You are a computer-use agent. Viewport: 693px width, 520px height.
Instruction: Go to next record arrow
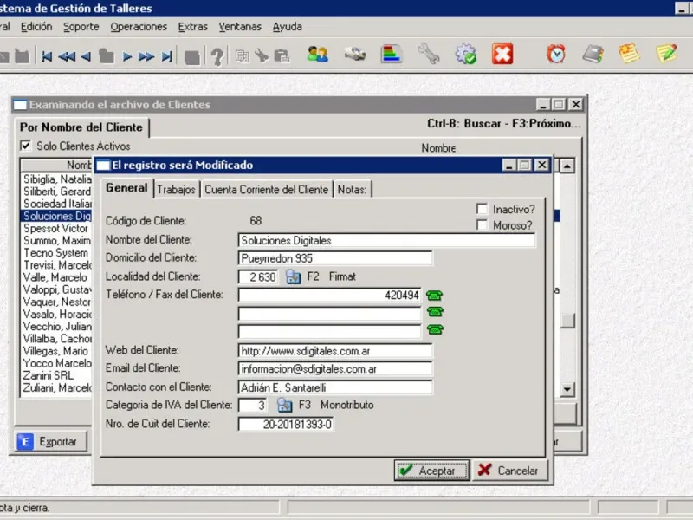tap(127, 56)
